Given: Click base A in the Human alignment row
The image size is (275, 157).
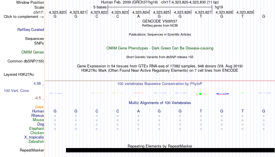Looking at the screenshot, I should 138,111.
